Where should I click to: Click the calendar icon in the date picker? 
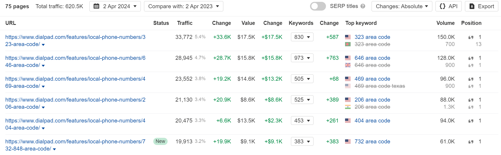coord(97,6)
